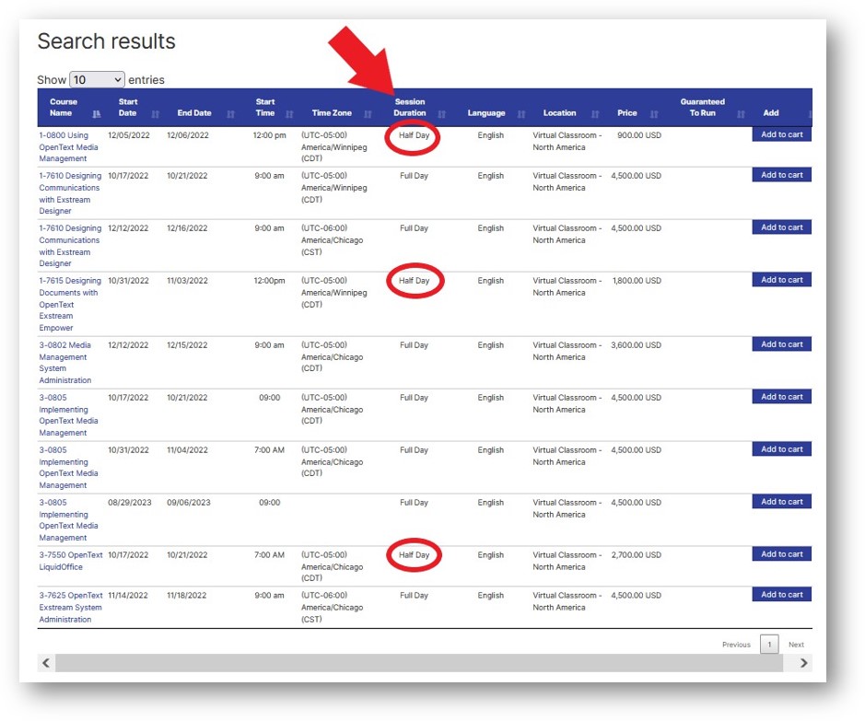865x721 pixels.
Task: Go to Previous page
Action: [736, 645]
